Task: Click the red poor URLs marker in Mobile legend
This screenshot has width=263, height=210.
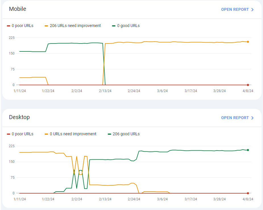Action: point(9,26)
